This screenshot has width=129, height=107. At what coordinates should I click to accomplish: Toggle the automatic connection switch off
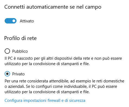[11, 21]
